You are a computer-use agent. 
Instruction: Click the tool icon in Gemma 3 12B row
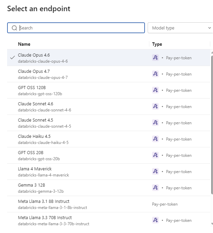pyautogui.click(x=155, y=188)
